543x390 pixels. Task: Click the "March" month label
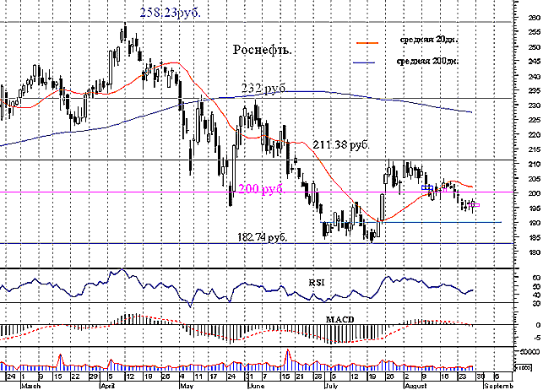[30, 386]
